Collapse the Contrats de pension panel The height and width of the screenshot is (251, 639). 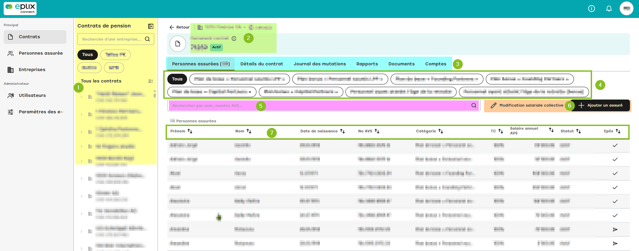tap(151, 26)
